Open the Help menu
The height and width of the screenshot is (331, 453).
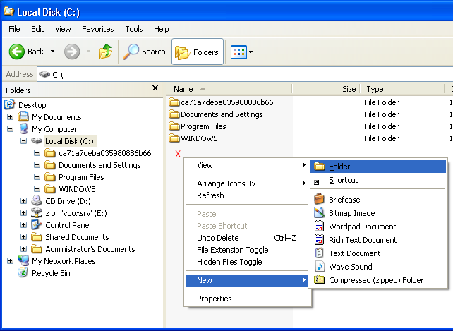pyautogui.click(x=161, y=29)
